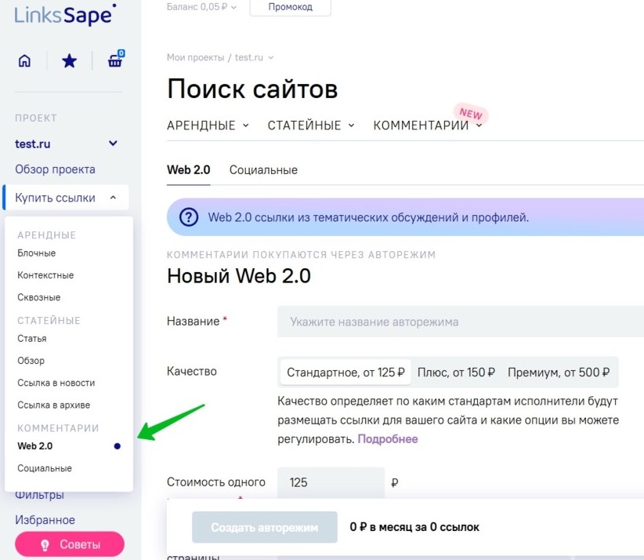Click the Советы button
This screenshot has height=560, width=644.
(x=70, y=544)
